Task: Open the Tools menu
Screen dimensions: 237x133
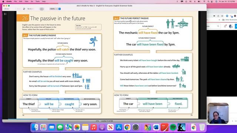Action: pos(37,1)
